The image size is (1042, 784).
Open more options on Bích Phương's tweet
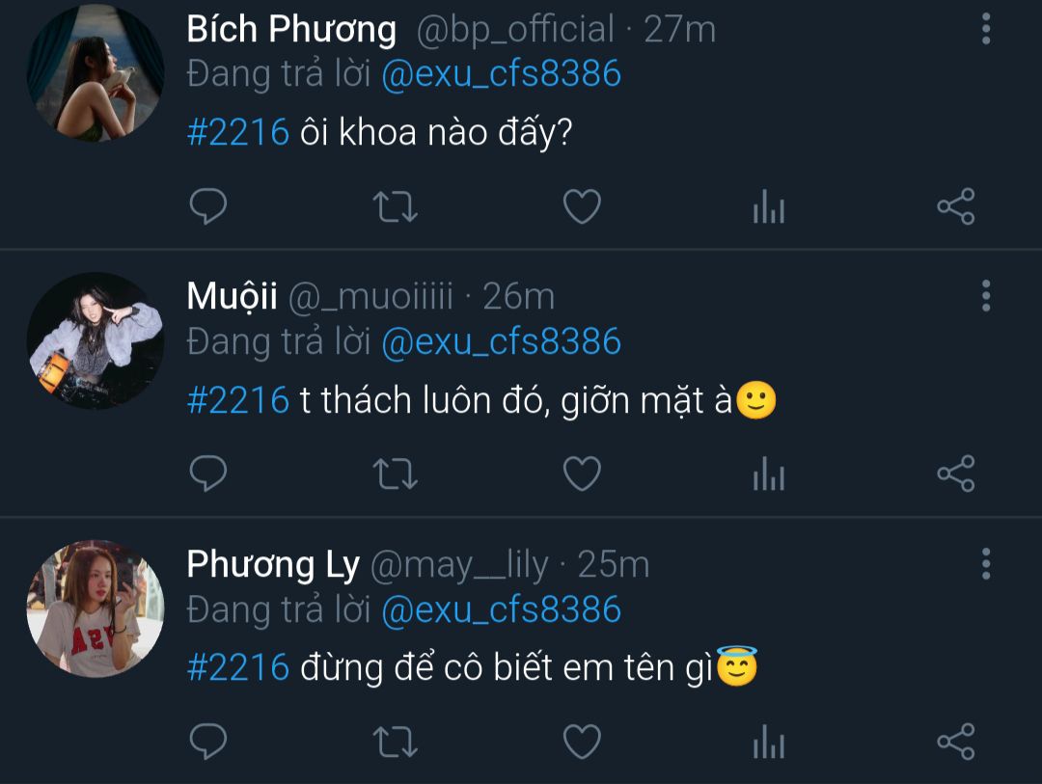(x=985, y=29)
